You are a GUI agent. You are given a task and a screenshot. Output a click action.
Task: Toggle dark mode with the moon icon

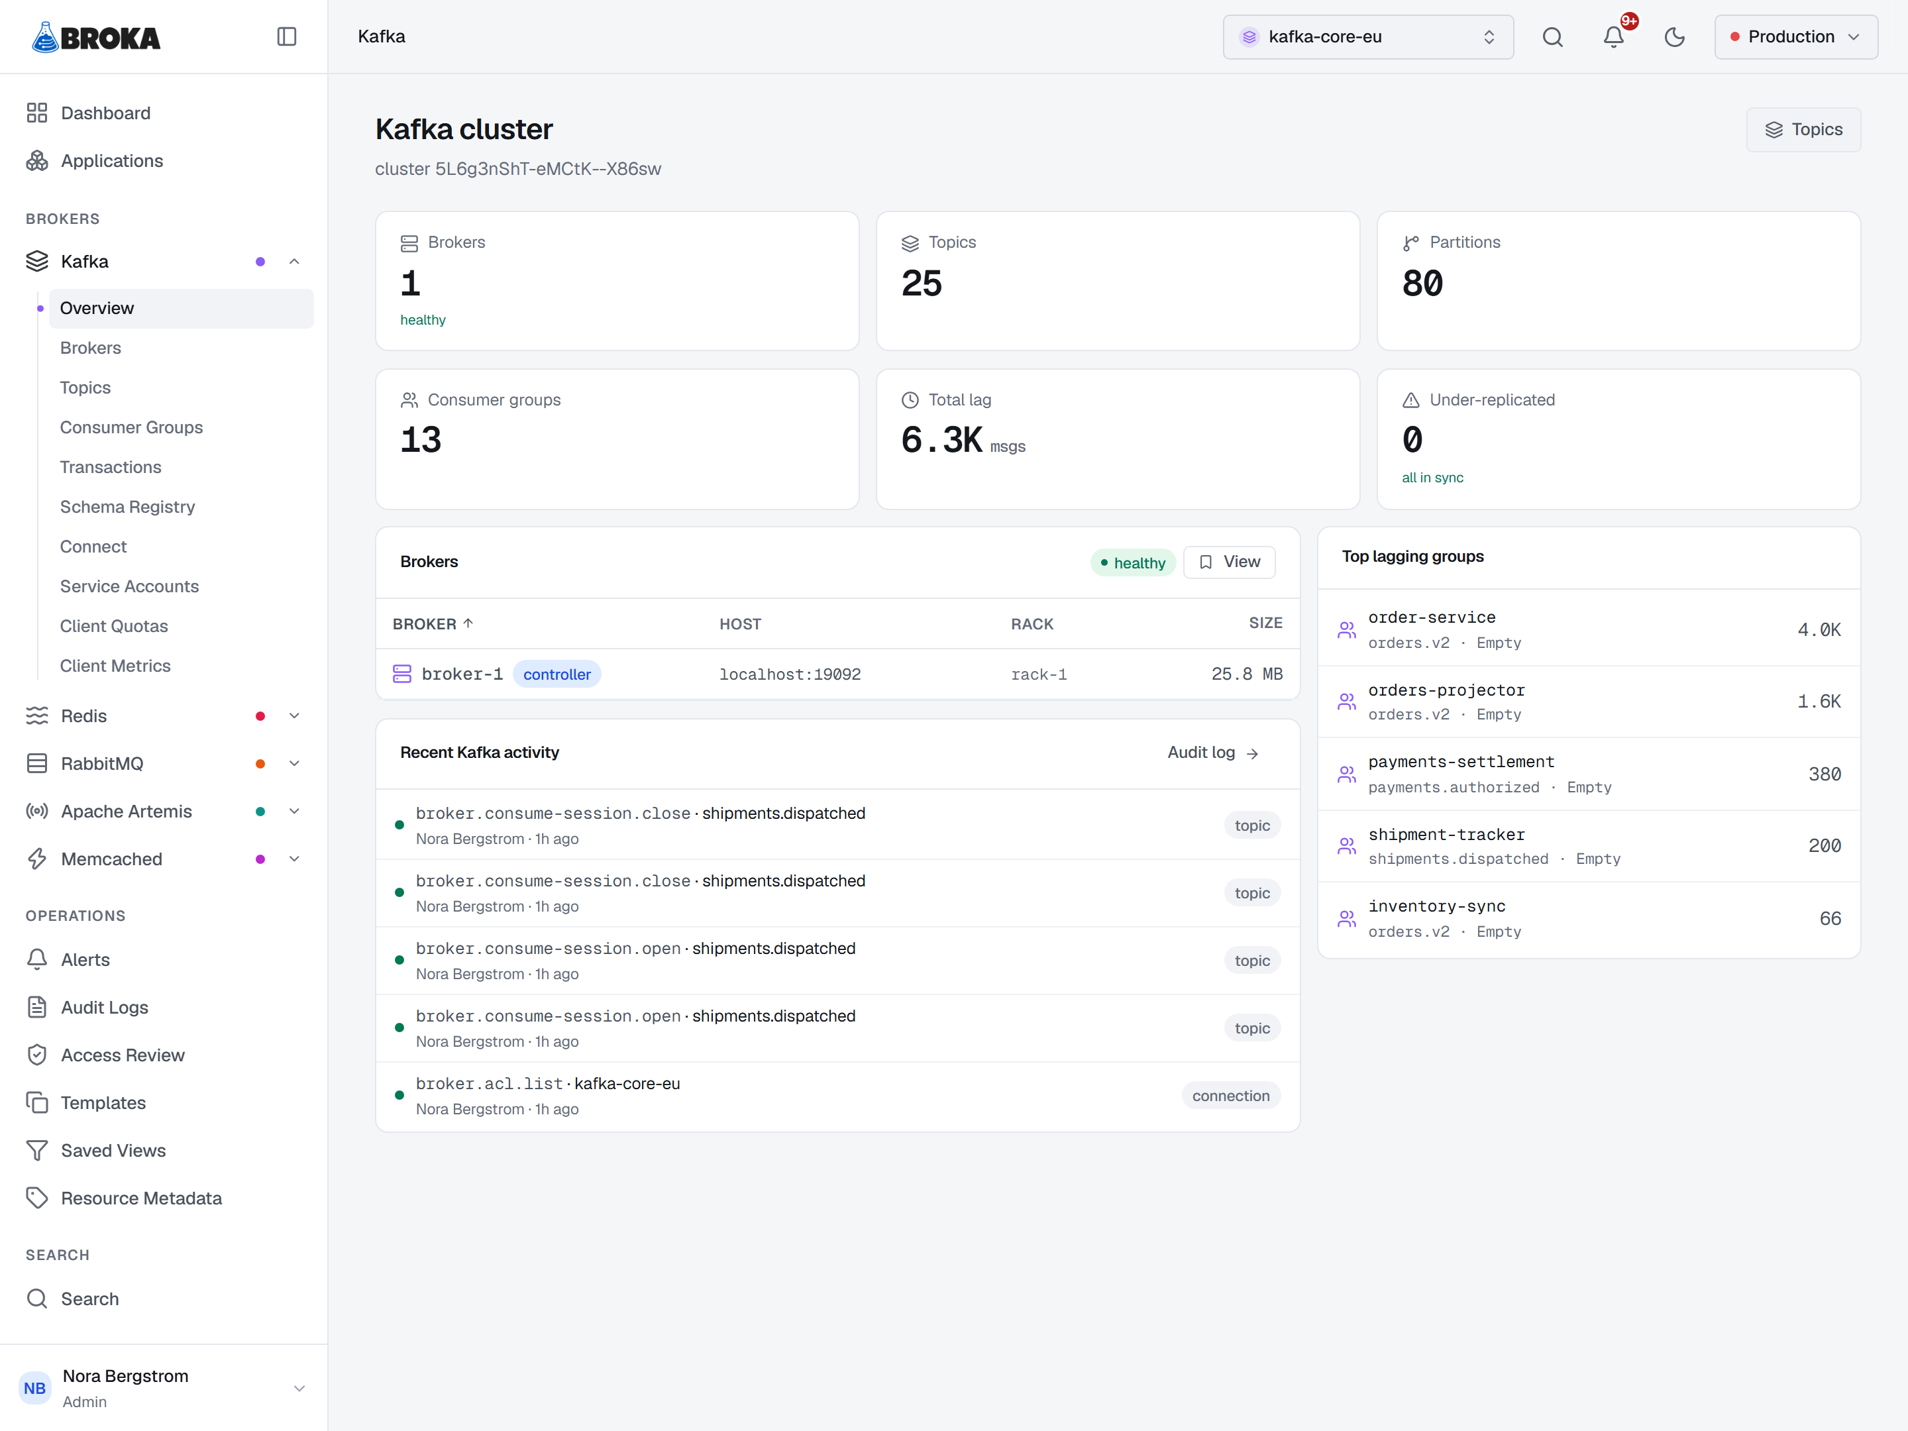[x=1674, y=36]
